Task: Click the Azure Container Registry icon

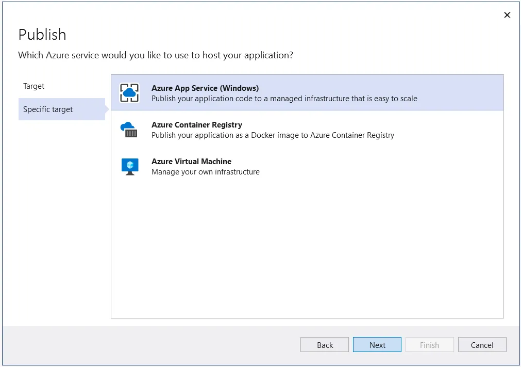Action: click(x=129, y=129)
